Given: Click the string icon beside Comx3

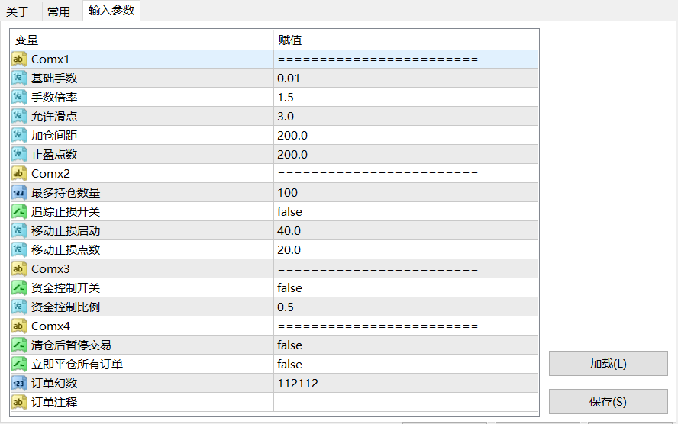Looking at the screenshot, I should [x=19, y=269].
